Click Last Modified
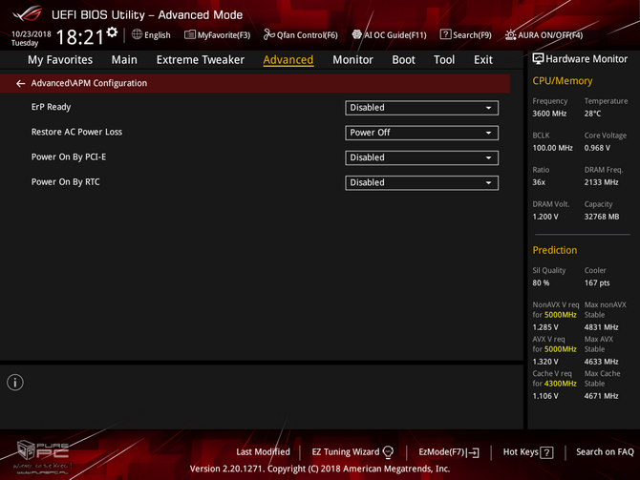The width and height of the screenshot is (640, 480). (x=263, y=452)
